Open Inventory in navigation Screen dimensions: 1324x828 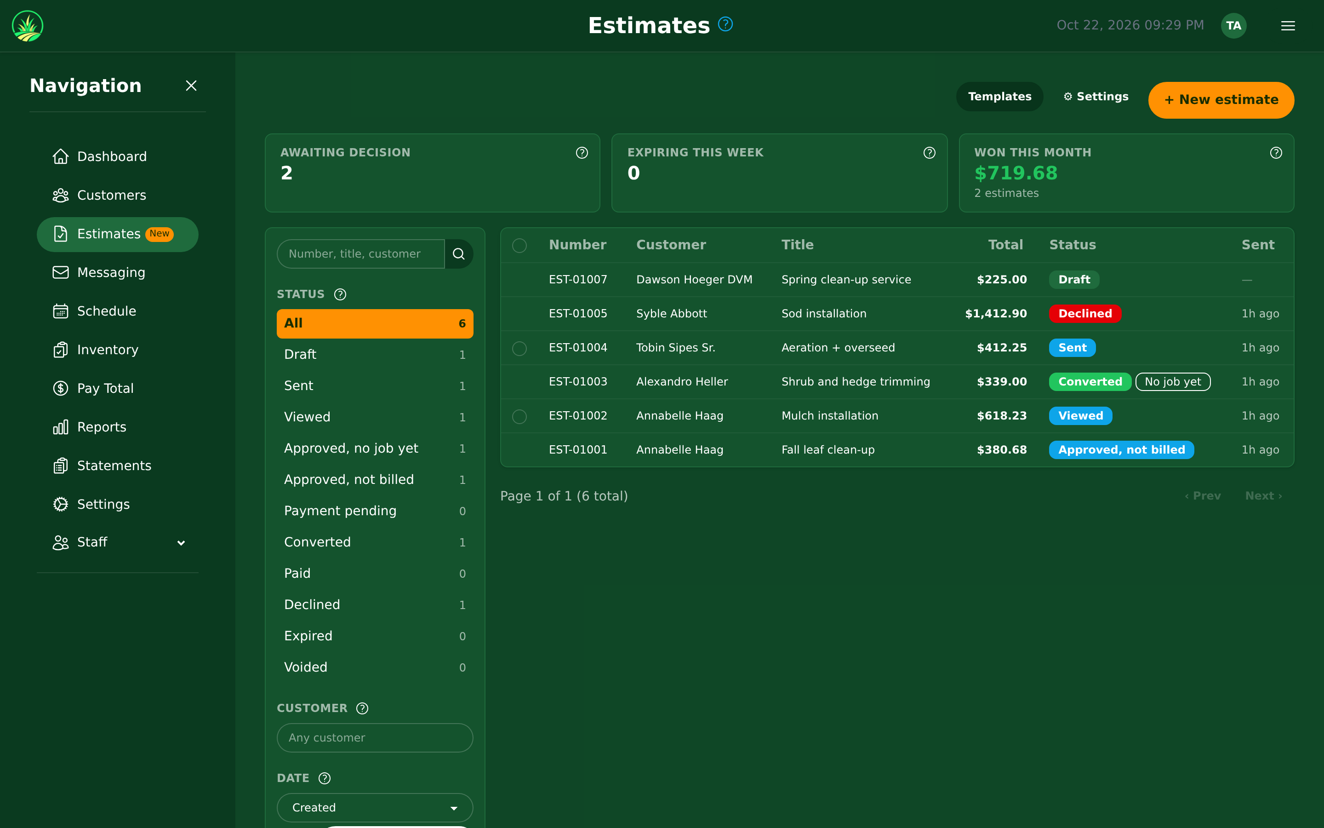pyautogui.click(x=117, y=350)
